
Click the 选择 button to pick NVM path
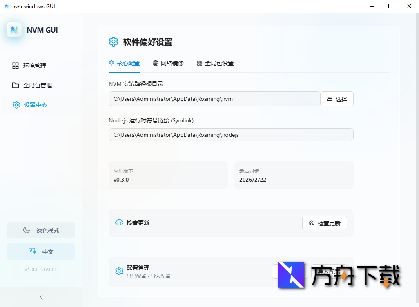tap(337, 99)
